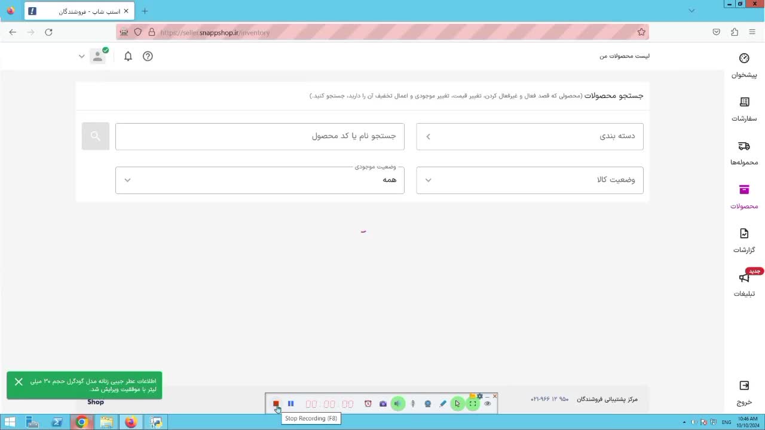This screenshot has width=765, height=430.
Task: Click the URL address bar
Action: (x=382, y=32)
